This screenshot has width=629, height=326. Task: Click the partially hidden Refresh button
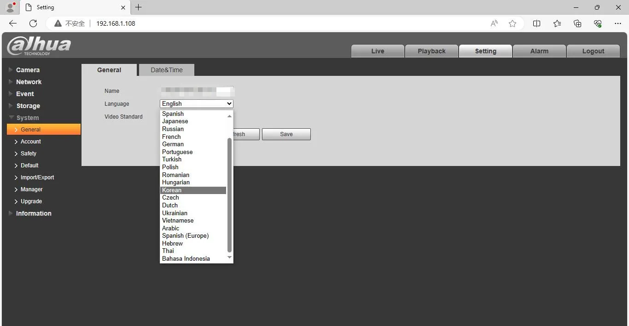click(x=246, y=134)
